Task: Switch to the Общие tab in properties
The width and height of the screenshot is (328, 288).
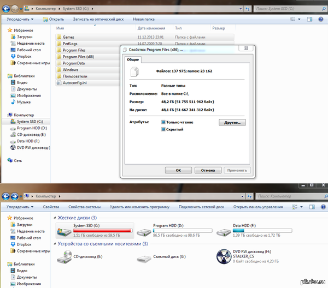Action: tap(133, 58)
